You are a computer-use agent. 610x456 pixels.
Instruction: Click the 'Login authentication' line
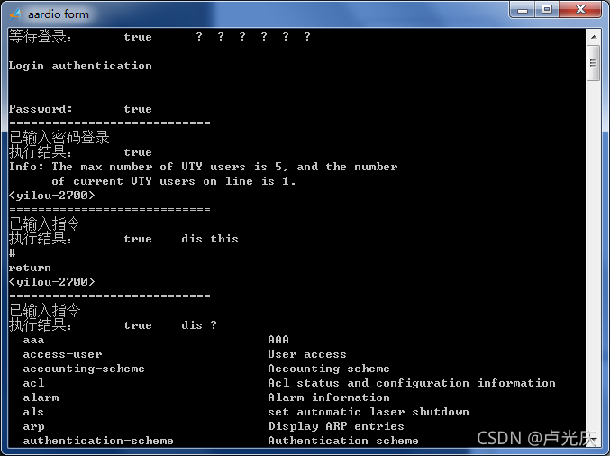click(x=80, y=66)
